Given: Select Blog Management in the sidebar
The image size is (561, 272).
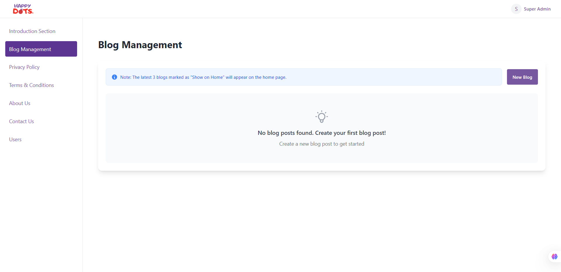Looking at the screenshot, I should [41, 49].
